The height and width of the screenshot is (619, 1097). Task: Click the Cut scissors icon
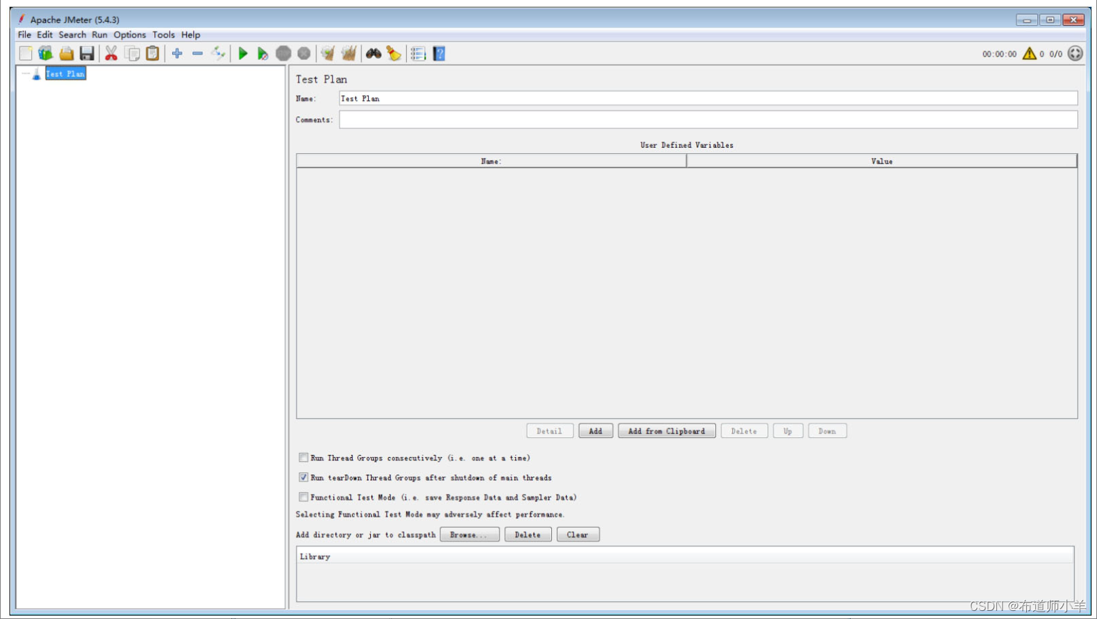[111, 53]
